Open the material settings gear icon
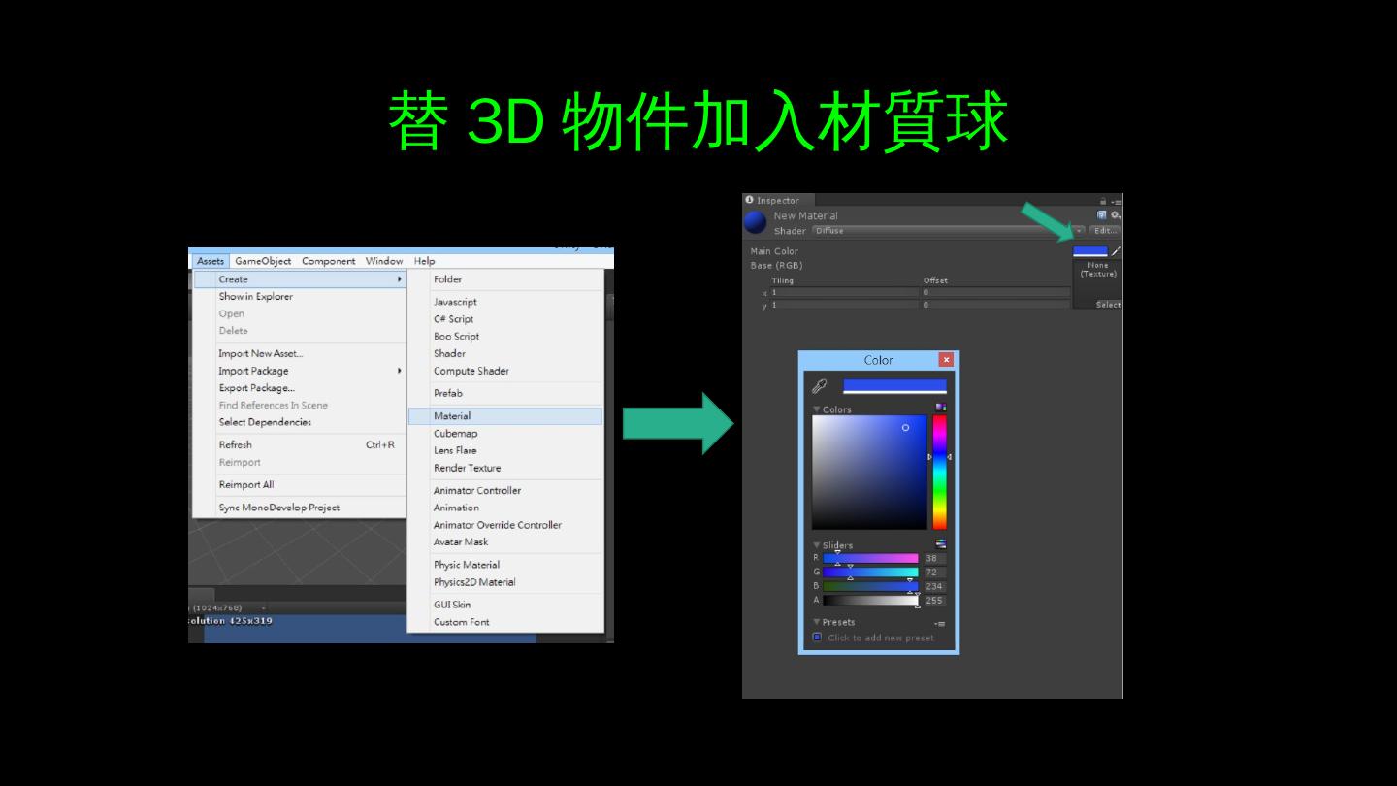 point(1115,215)
